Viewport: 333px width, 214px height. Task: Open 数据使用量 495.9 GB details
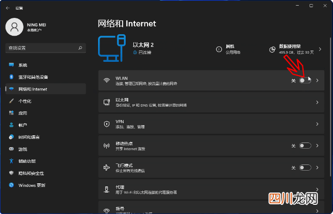point(296,49)
